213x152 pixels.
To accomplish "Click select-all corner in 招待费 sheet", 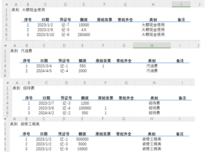I will point(7,83).
